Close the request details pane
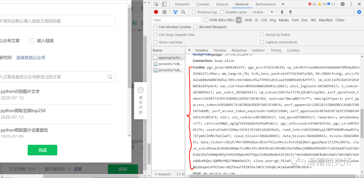The height and width of the screenshot is (178, 364). click(x=189, y=50)
